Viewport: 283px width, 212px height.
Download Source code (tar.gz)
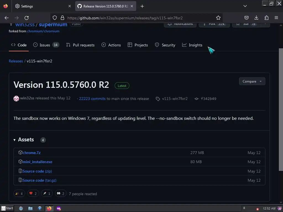tap(39, 181)
